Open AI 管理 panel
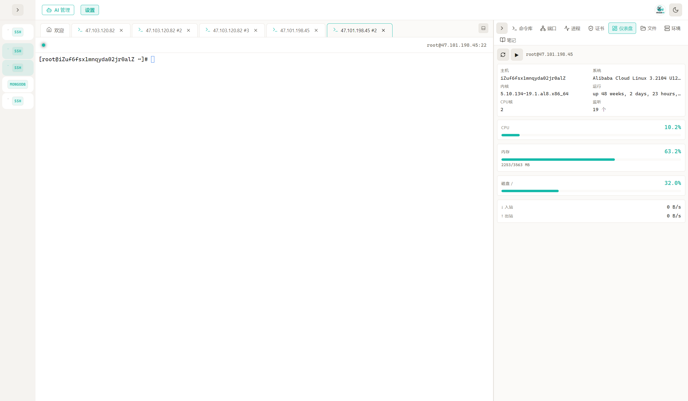 58,10
